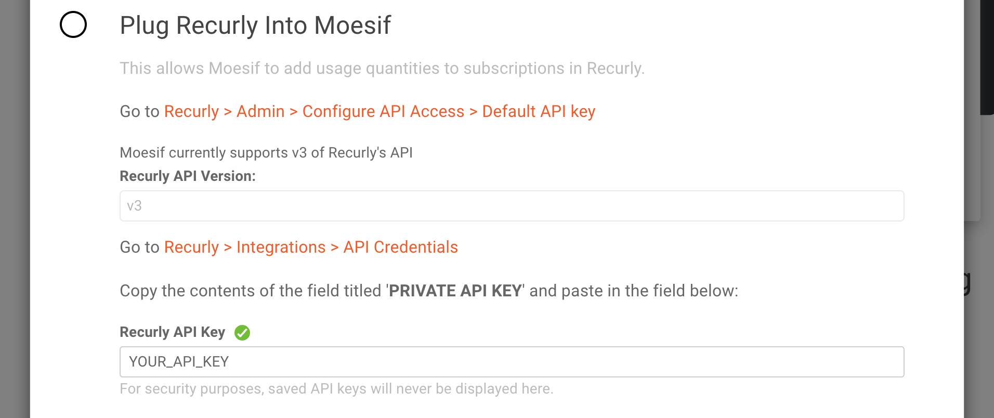Click the green checkmark beside Recurly API Key
This screenshot has width=994, height=418.
(x=242, y=333)
